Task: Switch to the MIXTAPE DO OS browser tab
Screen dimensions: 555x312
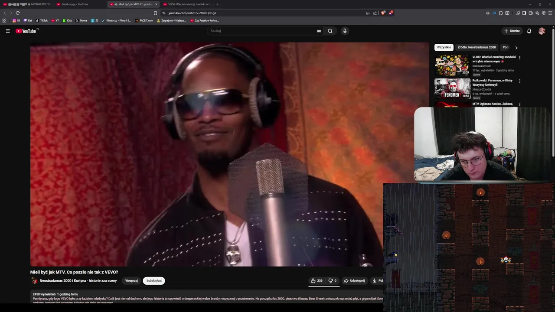Action: tap(27, 4)
